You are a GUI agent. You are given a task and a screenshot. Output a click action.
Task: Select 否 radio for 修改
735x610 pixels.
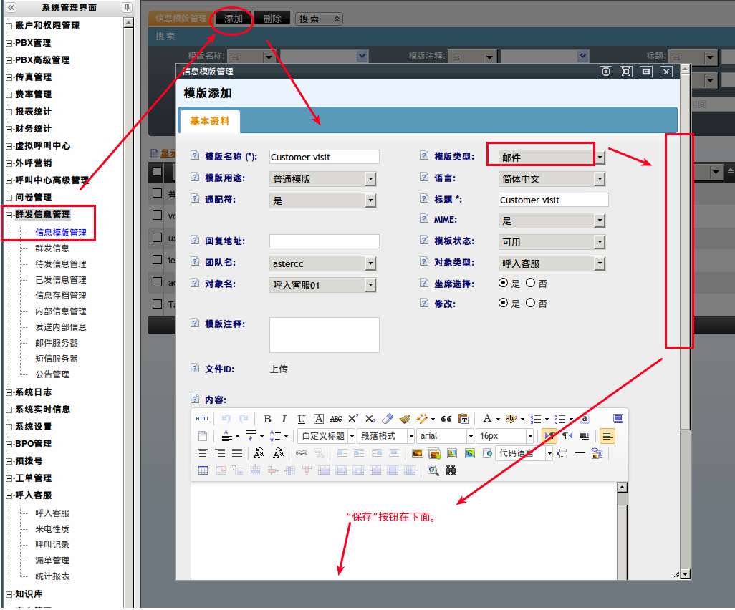[530, 303]
